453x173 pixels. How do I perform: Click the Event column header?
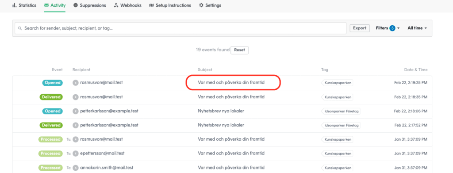click(x=57, y=69)
